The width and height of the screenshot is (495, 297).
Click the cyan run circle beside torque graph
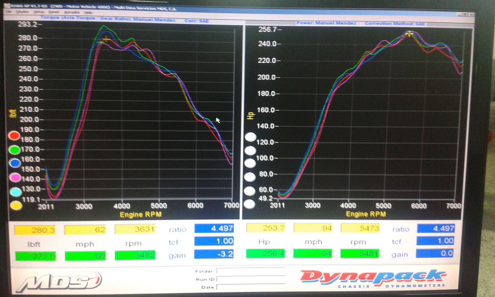16,192
